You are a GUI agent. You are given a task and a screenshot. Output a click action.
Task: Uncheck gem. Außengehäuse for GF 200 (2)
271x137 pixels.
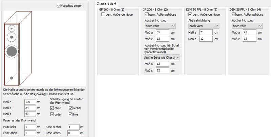pyautogui.click(x=147, y=15)
